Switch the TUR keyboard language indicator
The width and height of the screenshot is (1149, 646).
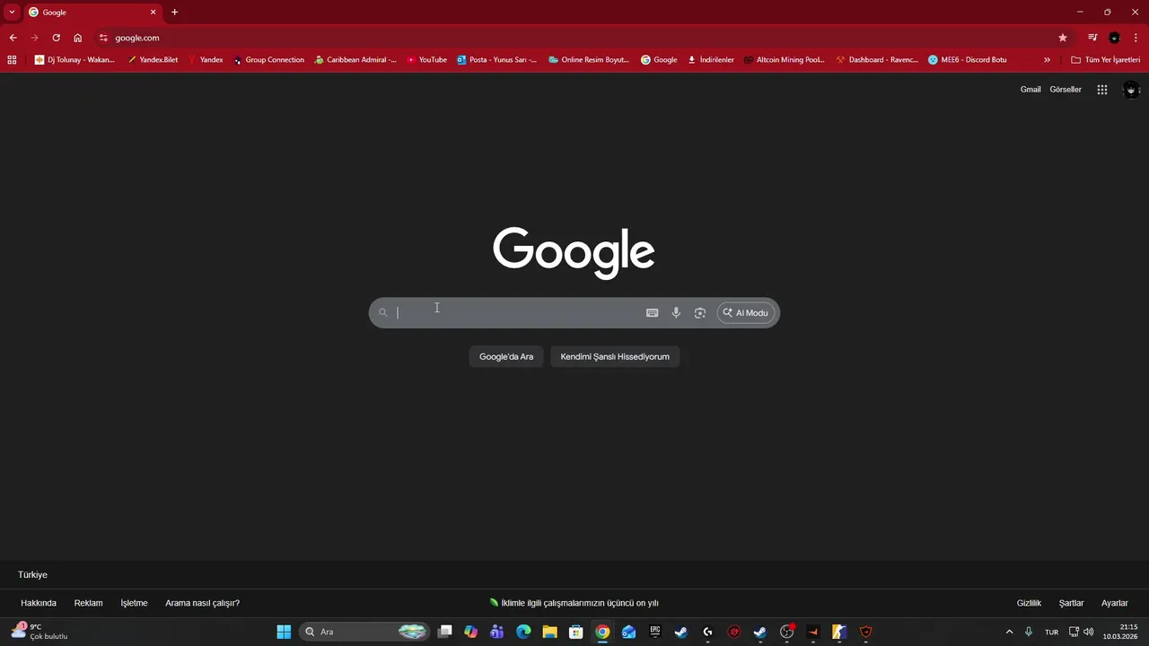1051,632
